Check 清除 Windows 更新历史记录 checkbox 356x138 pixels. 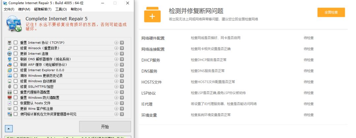coord(15,75)
